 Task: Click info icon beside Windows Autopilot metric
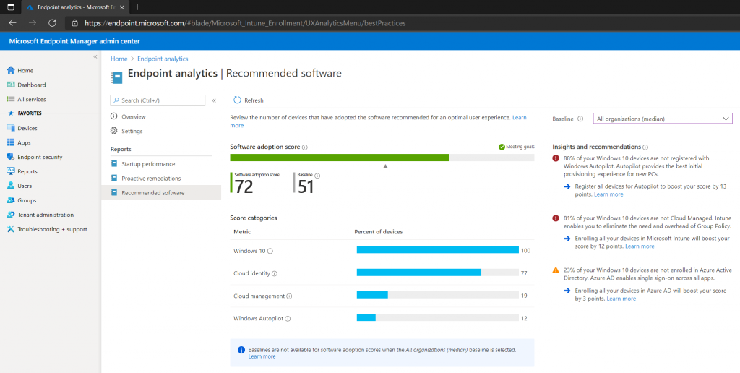pyautogui.click(x=288, y=319)
